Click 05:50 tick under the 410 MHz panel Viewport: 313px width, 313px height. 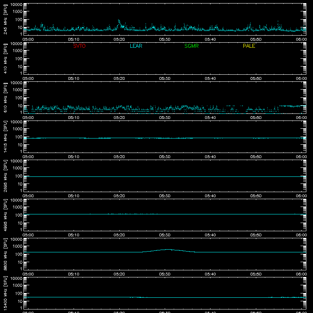(x=256, y=79)
